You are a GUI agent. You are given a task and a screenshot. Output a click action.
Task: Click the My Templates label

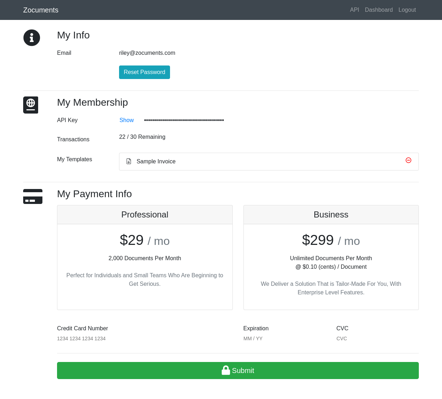coord(74,159)
